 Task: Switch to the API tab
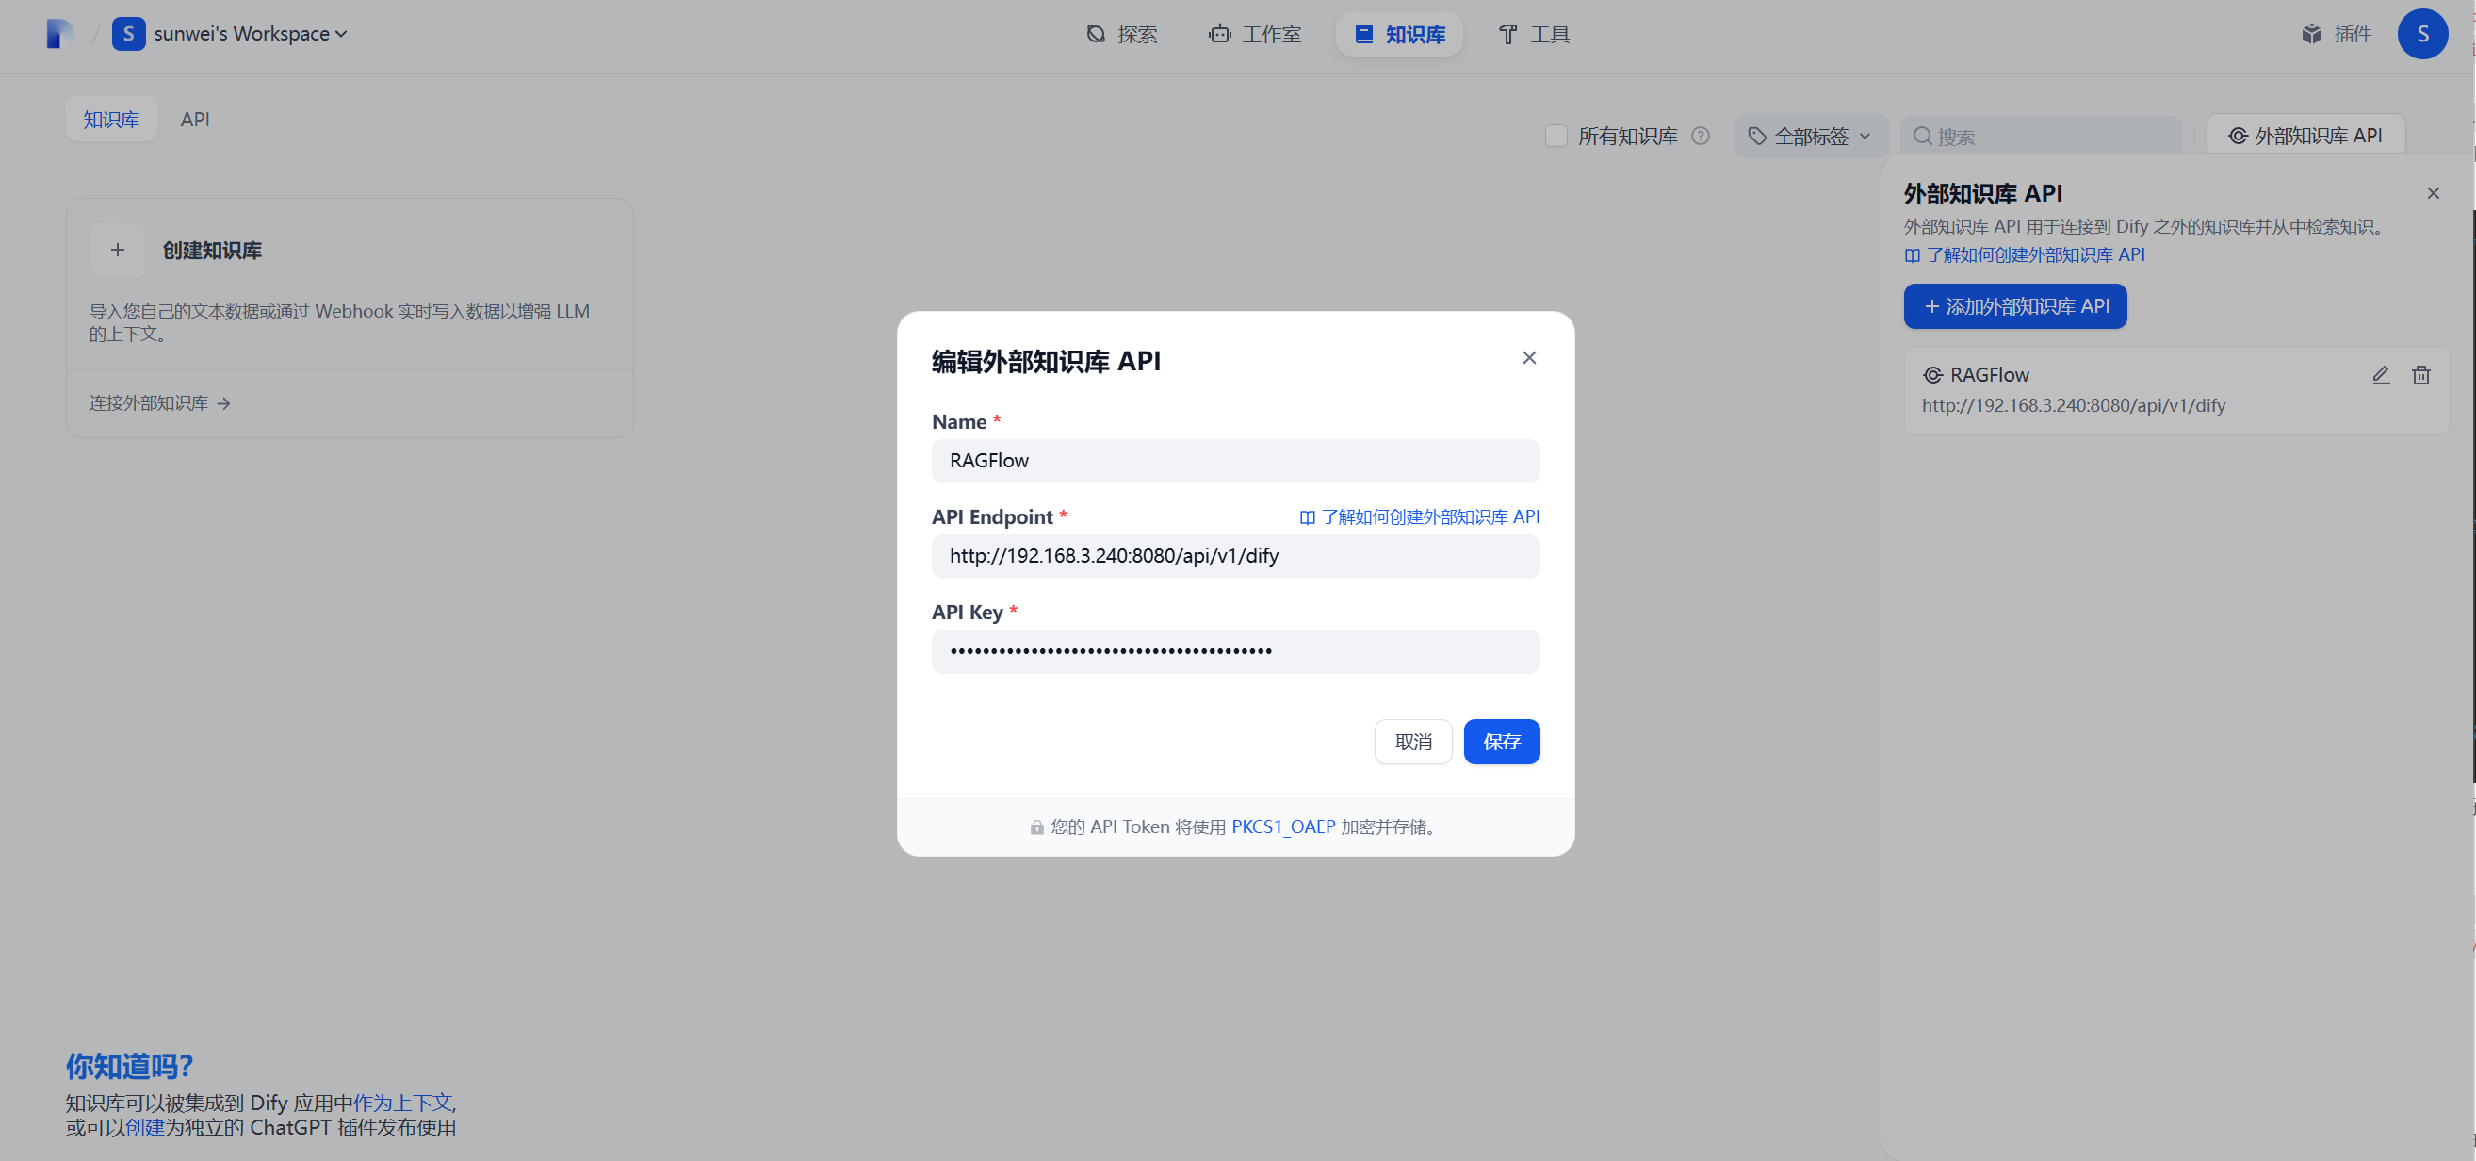tap(194, 118)
